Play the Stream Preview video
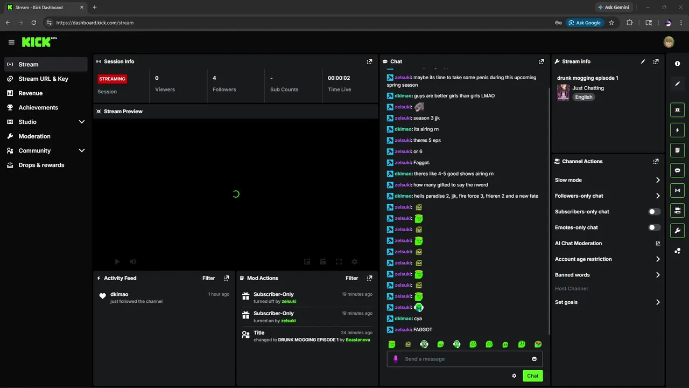The image size is (689, 388). (117, 262)
